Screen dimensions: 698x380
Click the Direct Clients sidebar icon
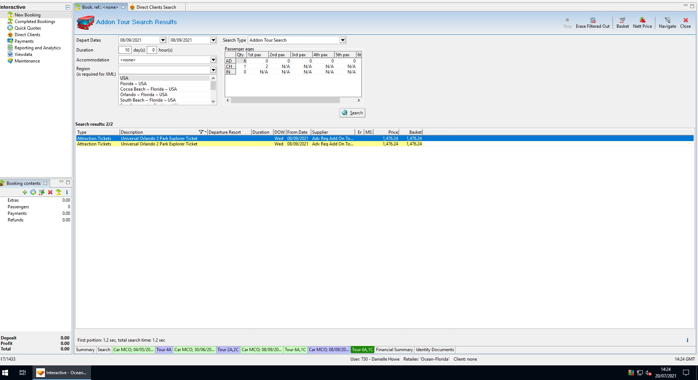[10, 35]
